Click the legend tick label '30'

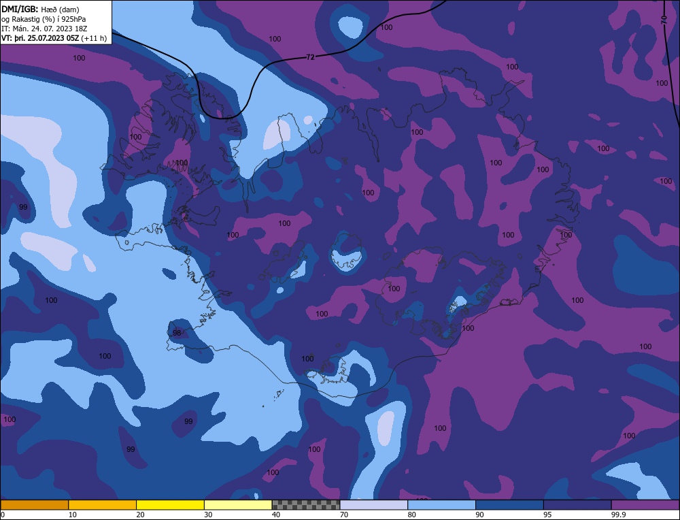(x=208, y=515)
